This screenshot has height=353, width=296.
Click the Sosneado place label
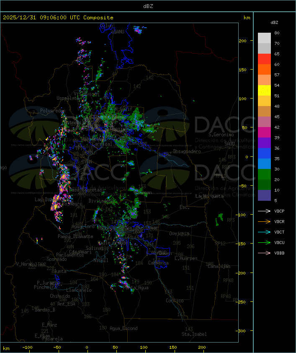coord(57,259)
